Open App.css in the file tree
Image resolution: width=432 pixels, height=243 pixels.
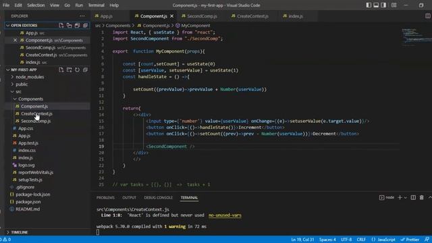[x=26, y=128]
